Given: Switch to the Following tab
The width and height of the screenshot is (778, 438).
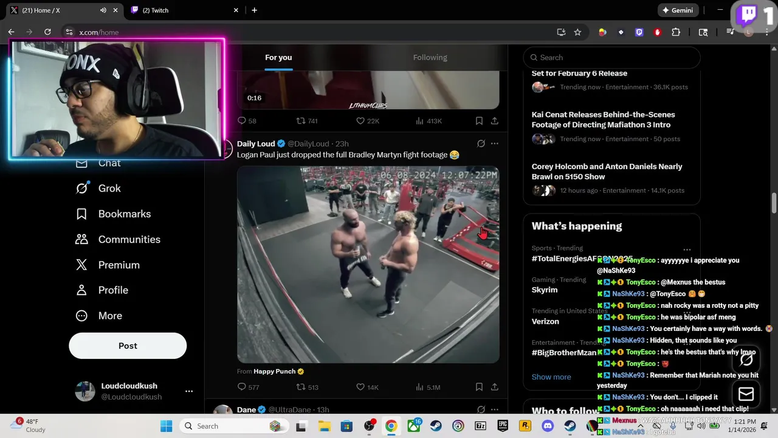Looking at the screenshot, I should click(x=430, y=57).
